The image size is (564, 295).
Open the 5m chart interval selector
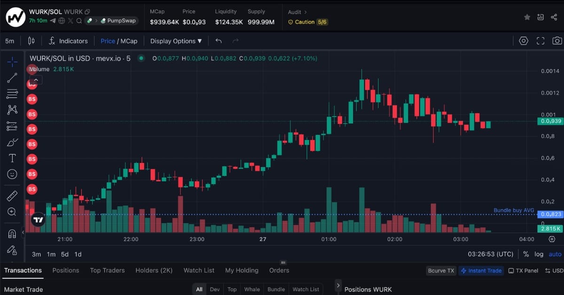9,41
